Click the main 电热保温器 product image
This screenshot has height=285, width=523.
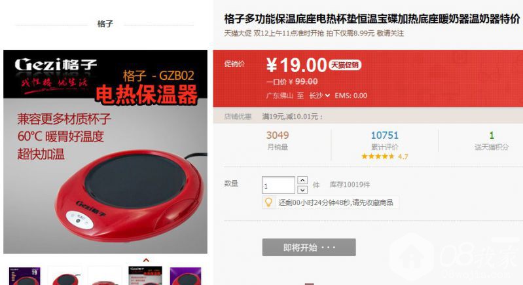[x=105, y=152]
